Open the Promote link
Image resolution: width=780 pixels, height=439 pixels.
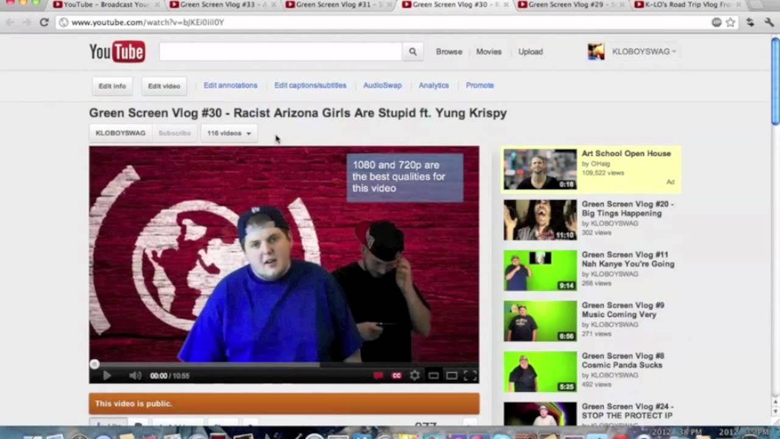pos(480,85)
